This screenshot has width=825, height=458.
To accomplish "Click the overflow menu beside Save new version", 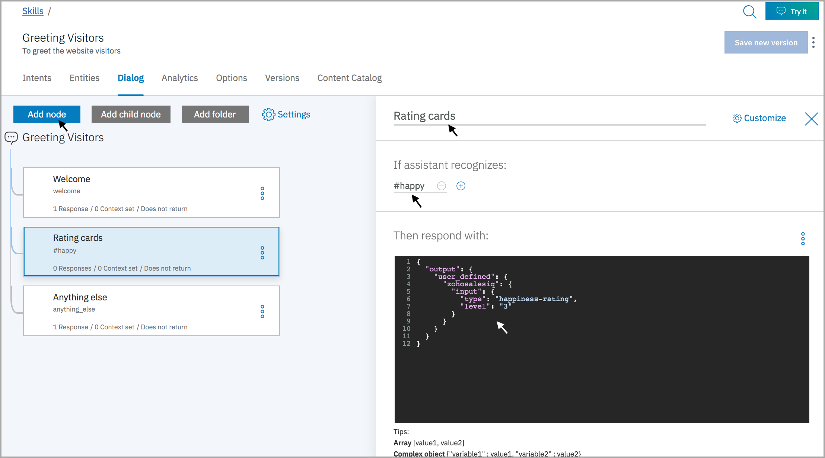I will (814, 42).
